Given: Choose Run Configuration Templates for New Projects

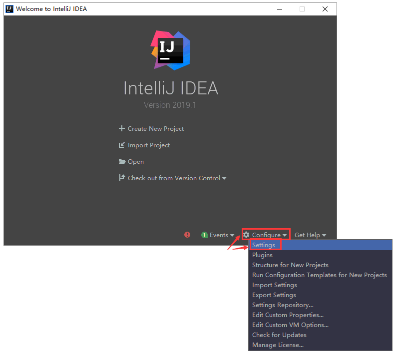Looking at the screenshot, I should pyautogui.click(x=320, y=275).
